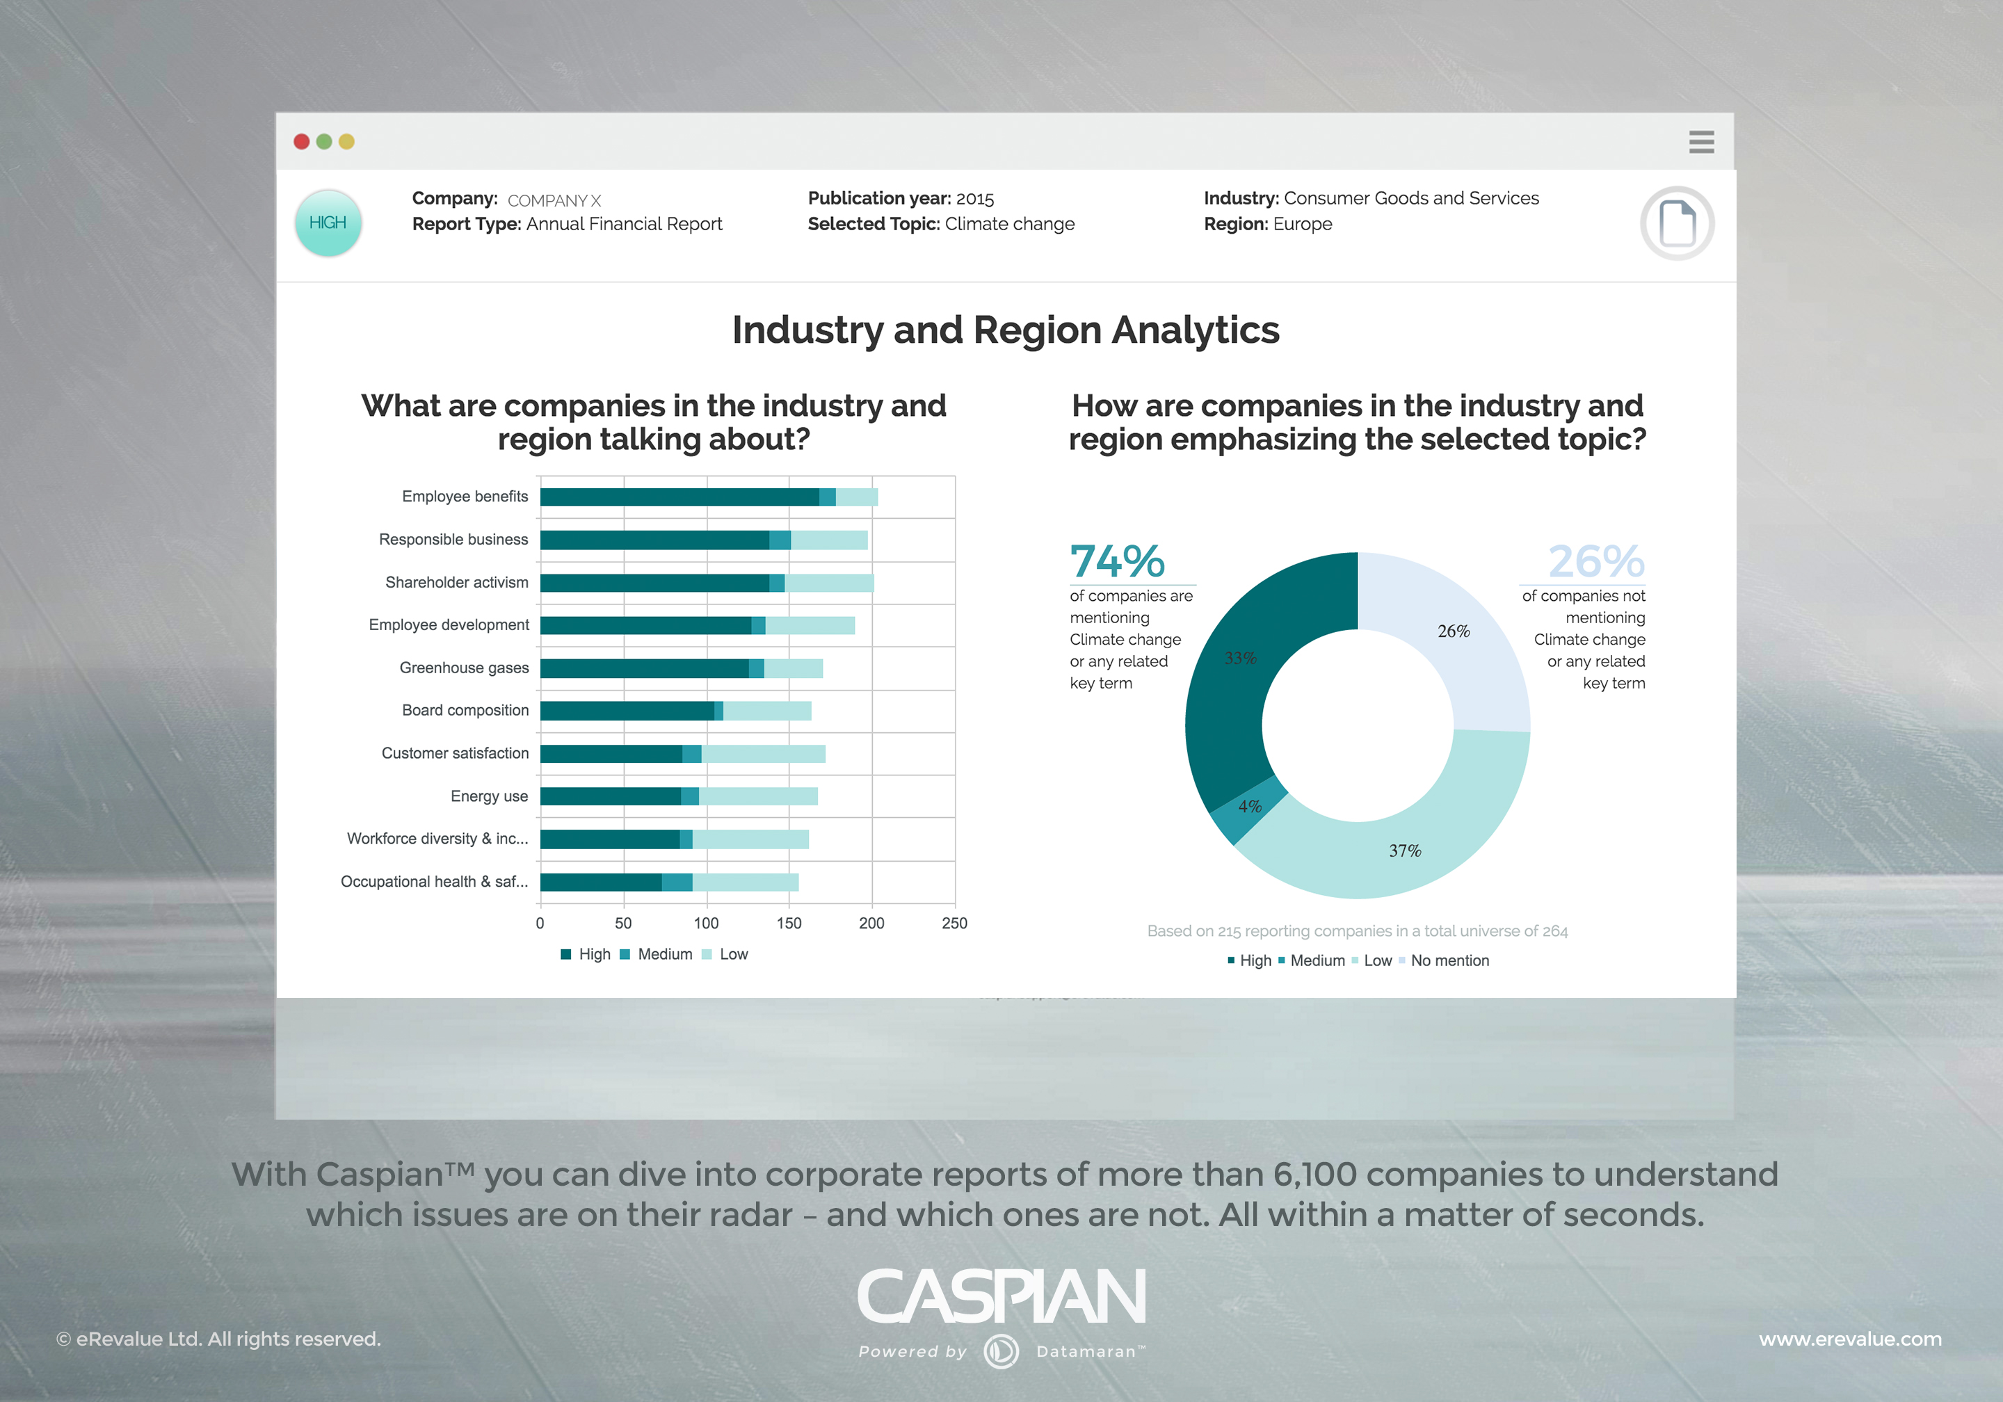The height and width of the screenshot is (1402, 2003).
Task: Click the Greenhouse gases label
Action: pyautogui.click(x=464, y=668)
